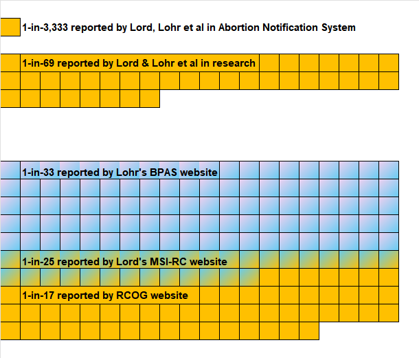Viewport: 419px width, 358px height.
Task: Click the orange square left of the 1-in-69 label
Action: [x=10, y=63]
